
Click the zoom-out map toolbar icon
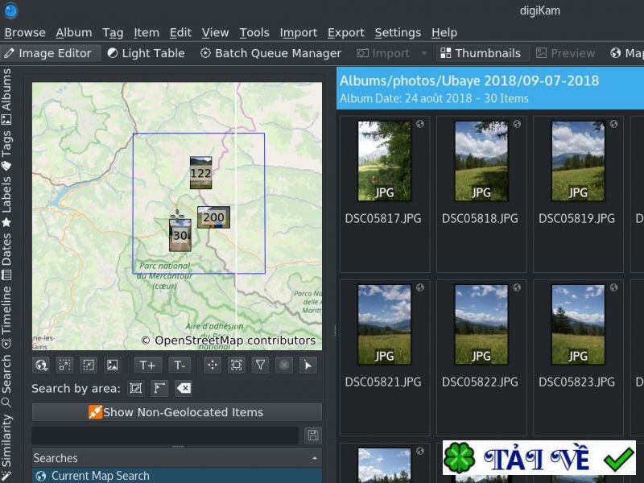point(89,365)
